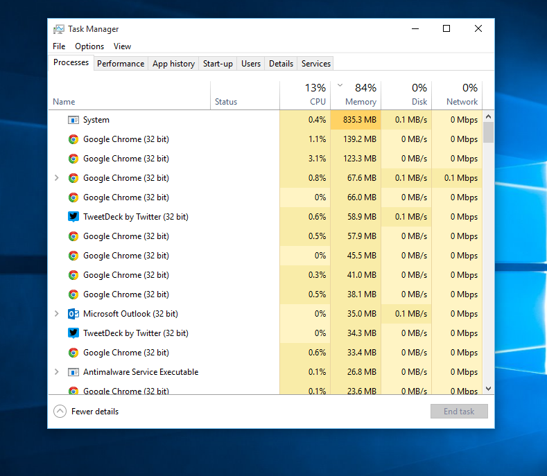Expand the Chrome process using 67.6 MB

(x=57, y=178)
